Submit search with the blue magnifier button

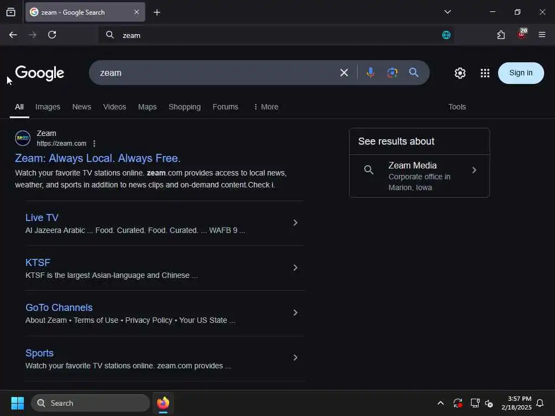414,73
